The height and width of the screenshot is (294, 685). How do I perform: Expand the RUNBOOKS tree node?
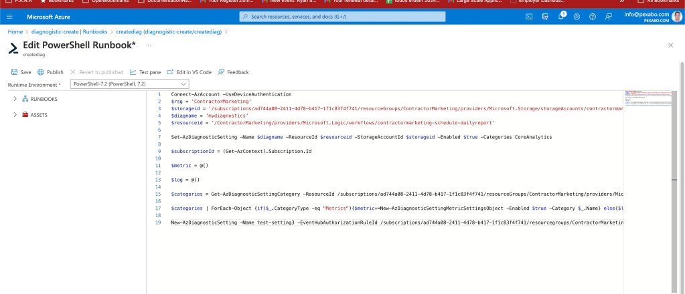(x=15, y=99)
